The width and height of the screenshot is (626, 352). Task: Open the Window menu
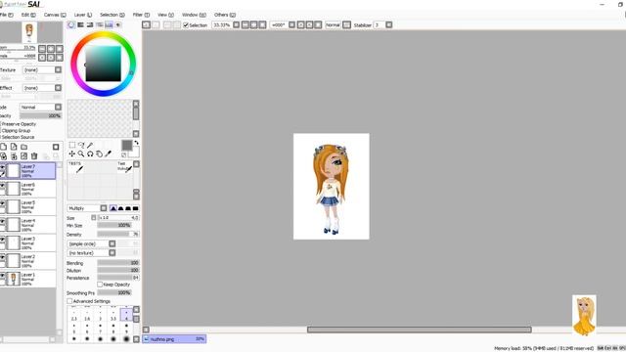pyautogui.click(x=194, y=15)
